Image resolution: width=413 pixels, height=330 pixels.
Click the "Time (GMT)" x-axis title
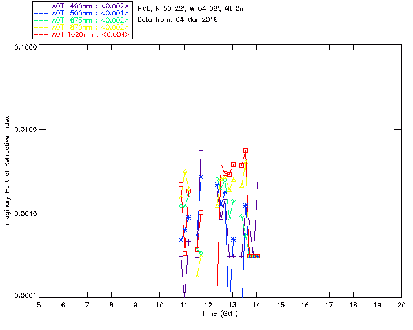219,313
